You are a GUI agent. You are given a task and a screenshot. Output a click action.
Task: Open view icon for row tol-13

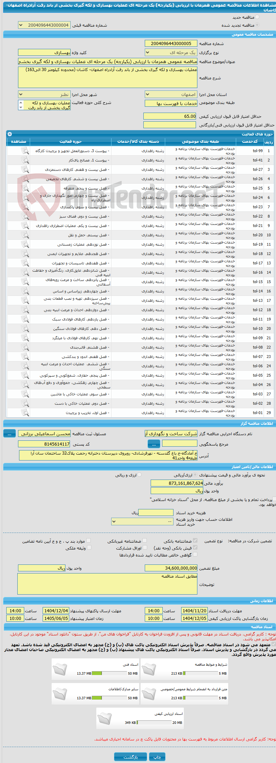tap(25, 300)
